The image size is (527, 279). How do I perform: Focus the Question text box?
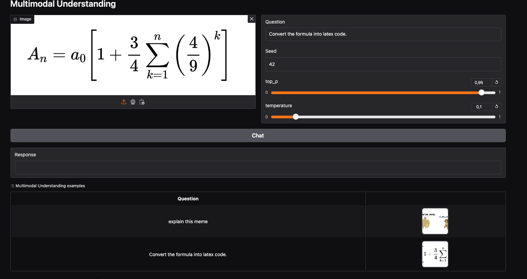[x=383, y=34]
